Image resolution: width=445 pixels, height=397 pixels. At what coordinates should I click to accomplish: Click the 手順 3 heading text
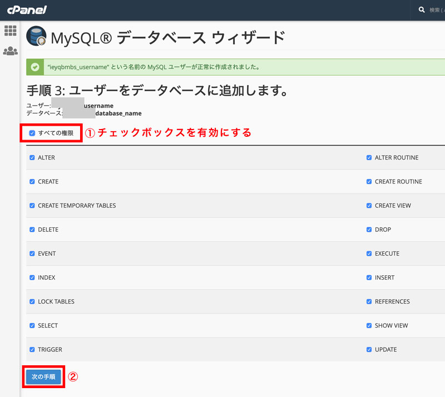tap(157, 91)
